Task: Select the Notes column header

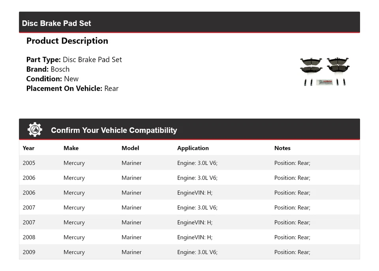Action: pos(282,148)
